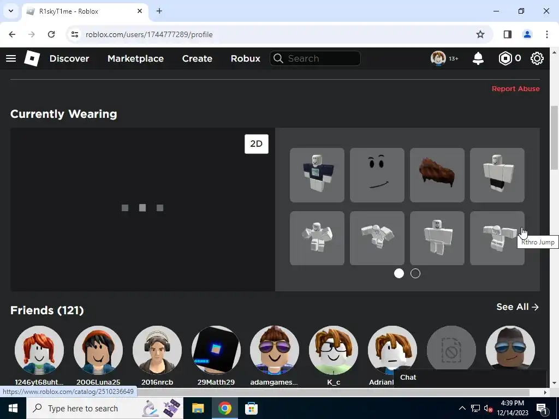The image size is (559, 419).
Task: Close the R1skyT1me Roblox tab
Action: (x=140, y=11)
